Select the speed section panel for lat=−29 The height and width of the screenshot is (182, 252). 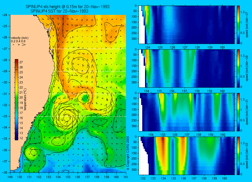[x=186, y=68]
